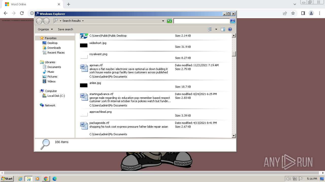The image size is (325, 182).
Task: Click the blue search magnifier button
Action: (x=233, y=21)
